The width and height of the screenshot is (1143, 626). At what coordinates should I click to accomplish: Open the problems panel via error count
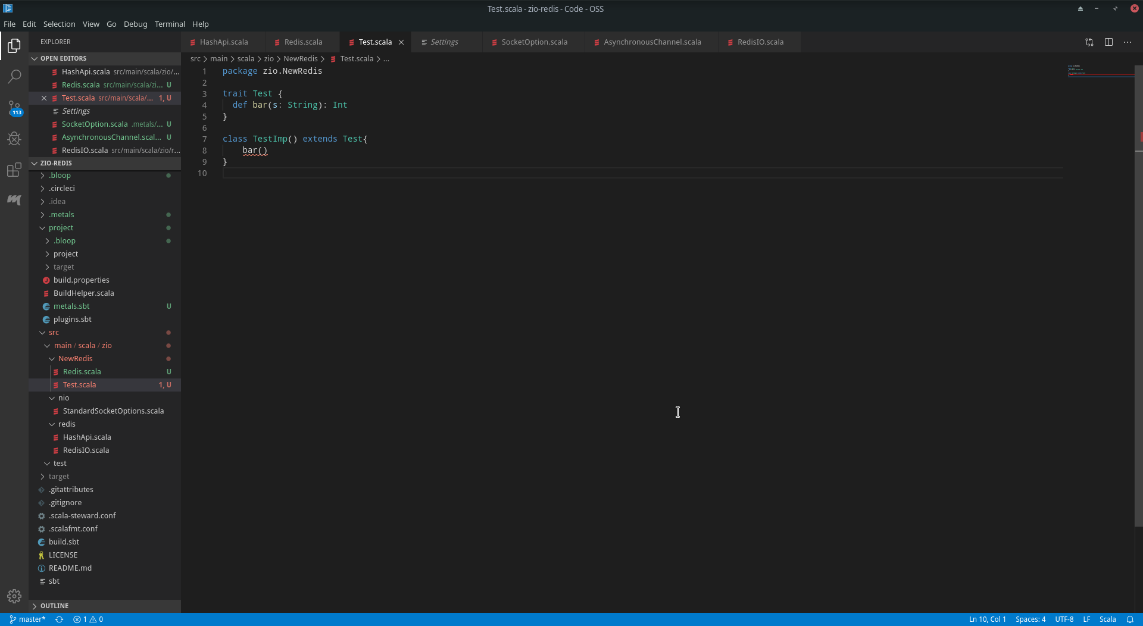tap(88, 619)
